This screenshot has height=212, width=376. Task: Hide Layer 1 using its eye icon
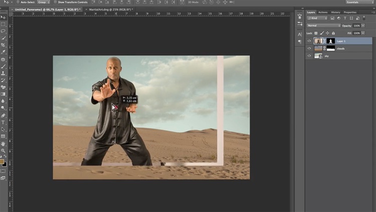(x=309, y=41)
